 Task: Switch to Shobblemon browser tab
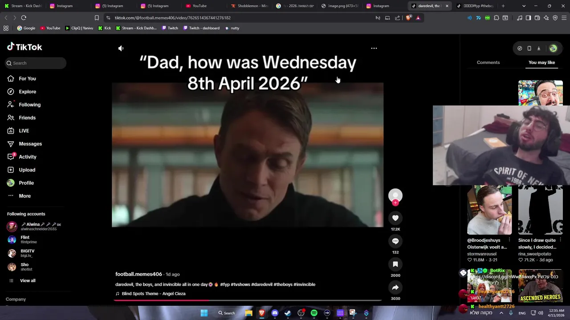(249, 6)
